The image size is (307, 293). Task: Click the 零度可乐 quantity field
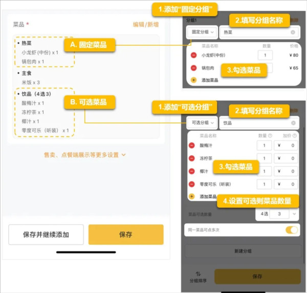264,184
